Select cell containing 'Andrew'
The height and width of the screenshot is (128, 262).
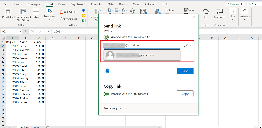click(26, 50)
